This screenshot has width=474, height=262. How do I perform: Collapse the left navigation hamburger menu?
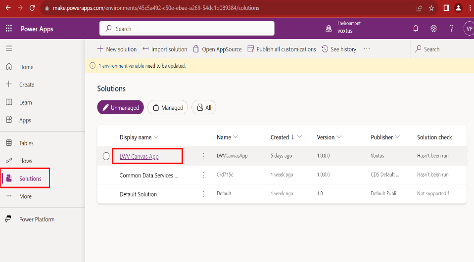[9, 48]
